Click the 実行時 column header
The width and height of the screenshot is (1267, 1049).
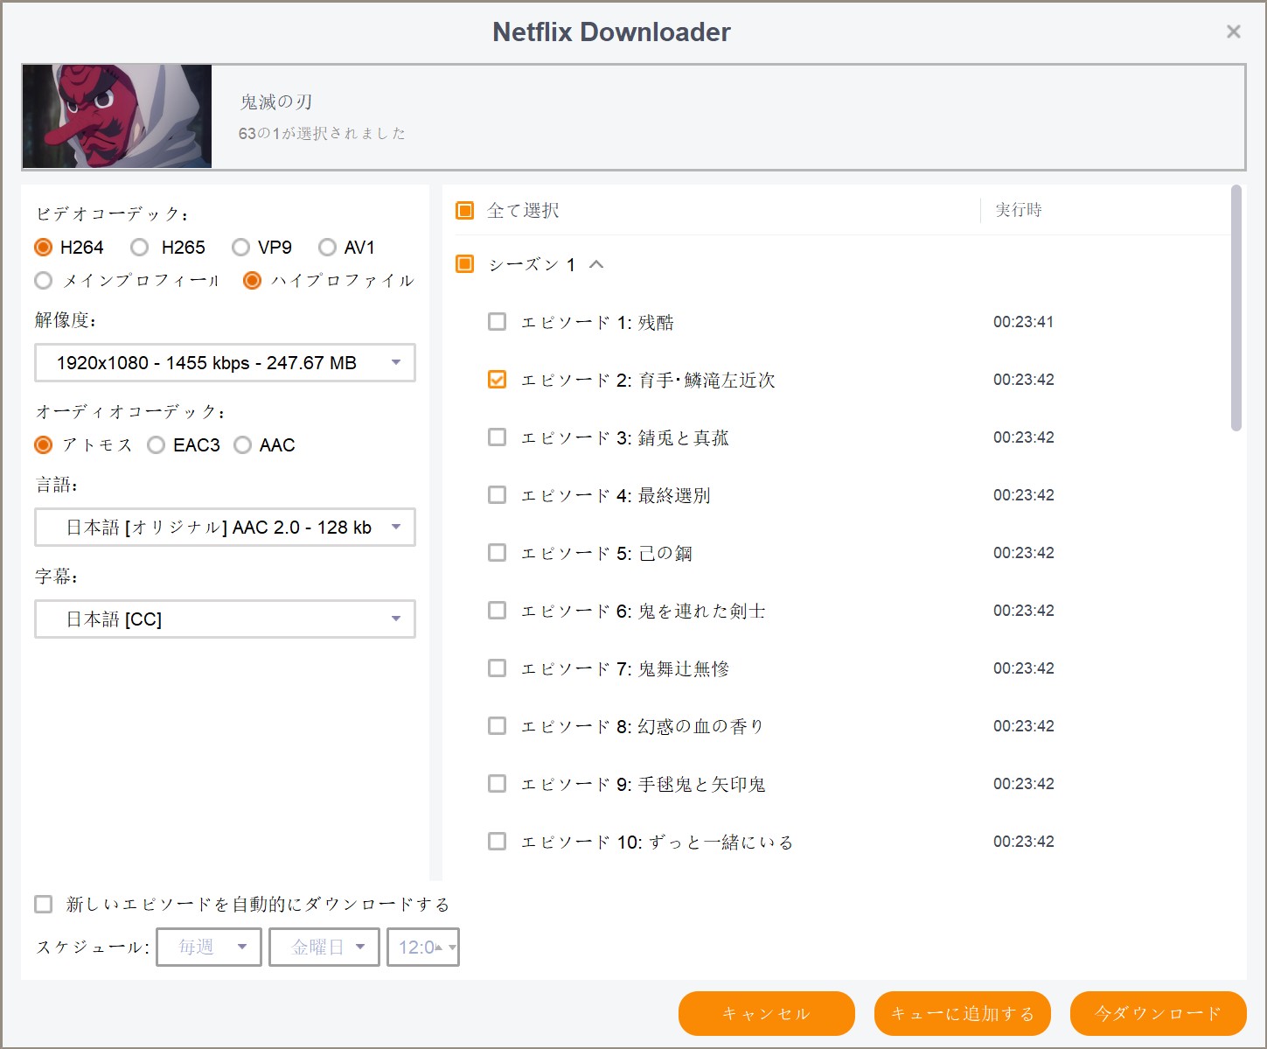coord(1019,210)
